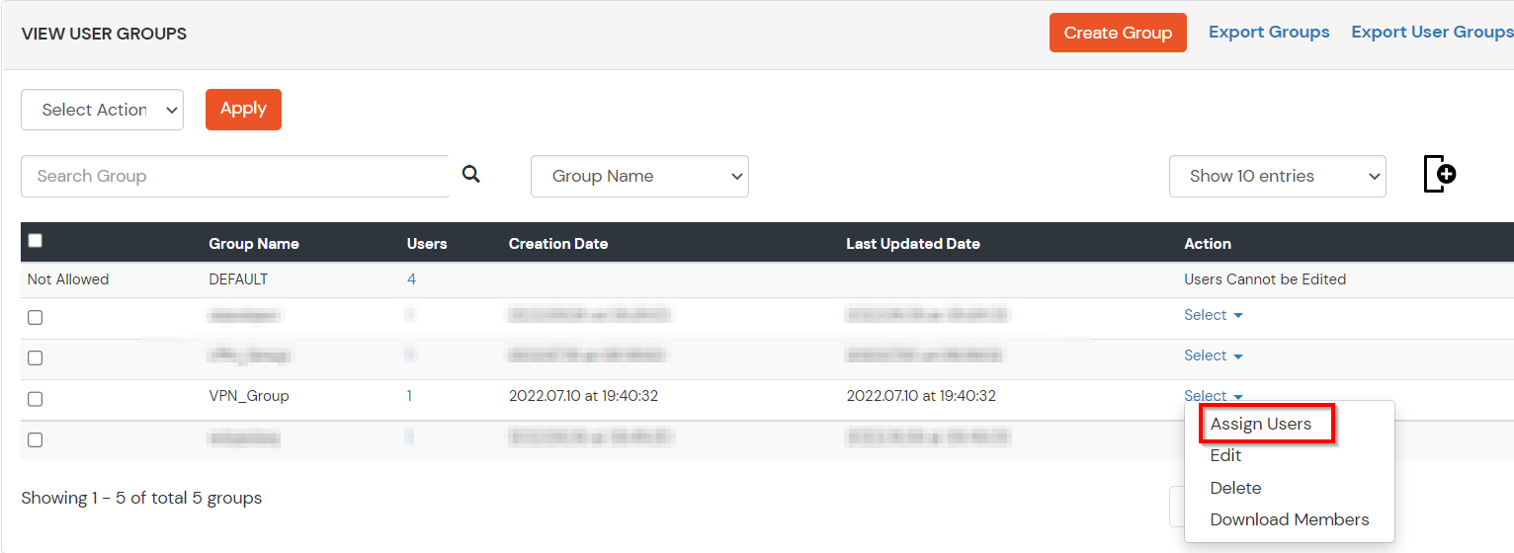Check the checkbox in the last group row
Screen dimensions: 1514x553
coord(36,440)
